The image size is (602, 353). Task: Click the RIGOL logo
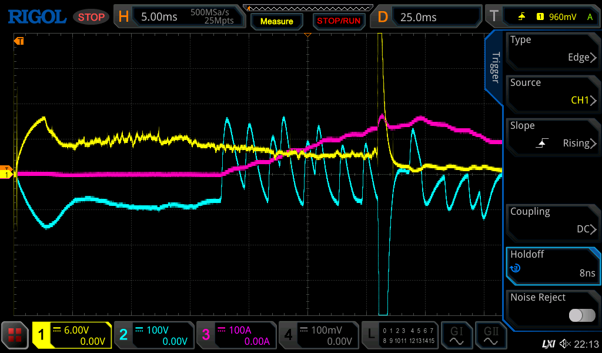[36, 16]
